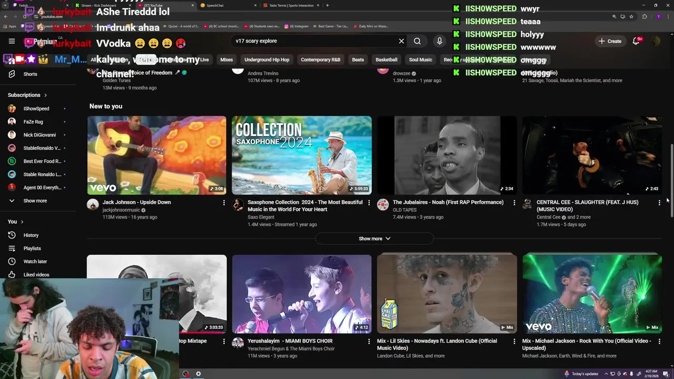Expand the Subscriptions section arrow

pos(45,95)
